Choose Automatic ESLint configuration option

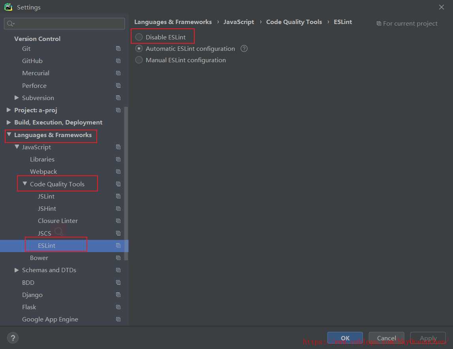[139, 49]
